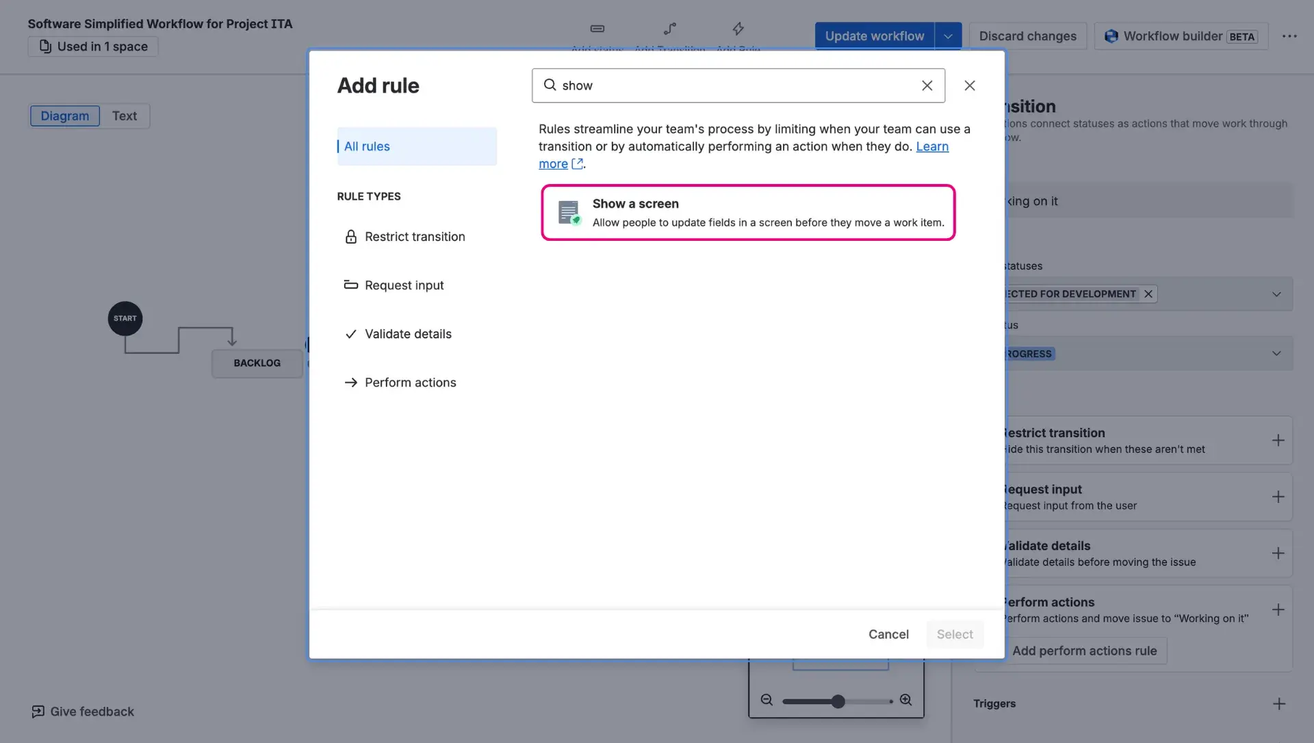This screenshot has height=743, width=1314.
Task: Open the more options ellipsis menu
Action: (x=1290, y=36)
